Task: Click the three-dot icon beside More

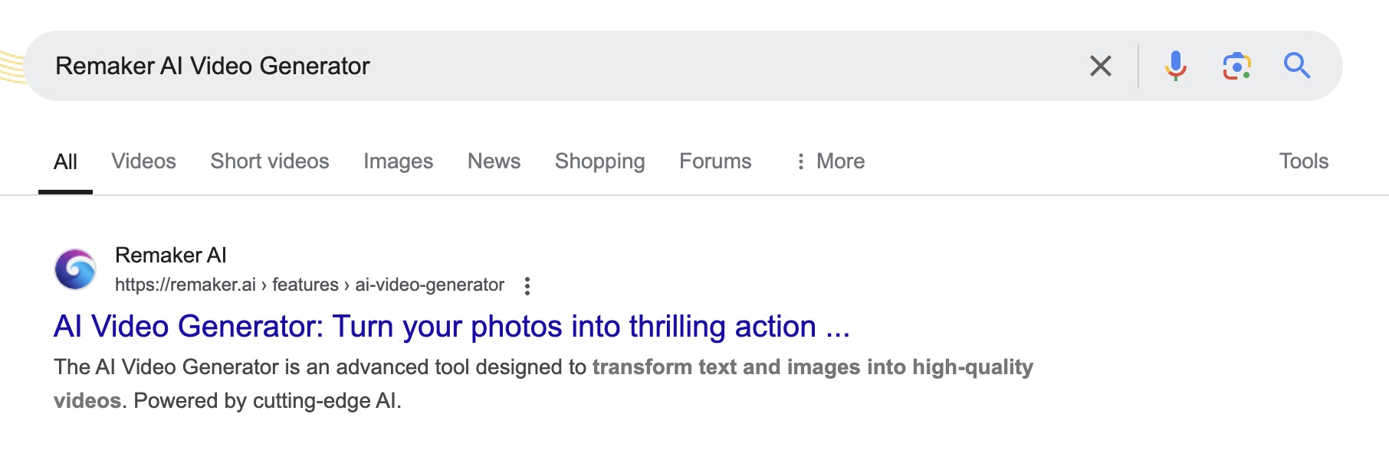Action: point(800,161)
